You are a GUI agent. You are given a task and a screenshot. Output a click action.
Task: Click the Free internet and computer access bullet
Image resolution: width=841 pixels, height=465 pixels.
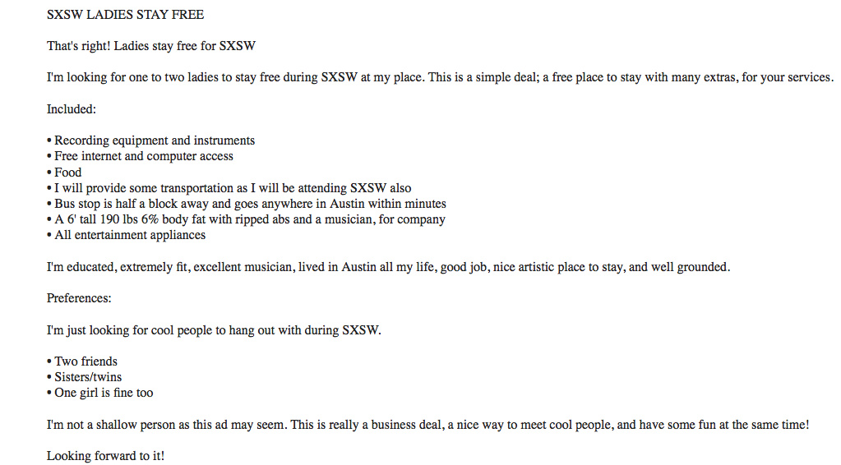pos(140,156)
